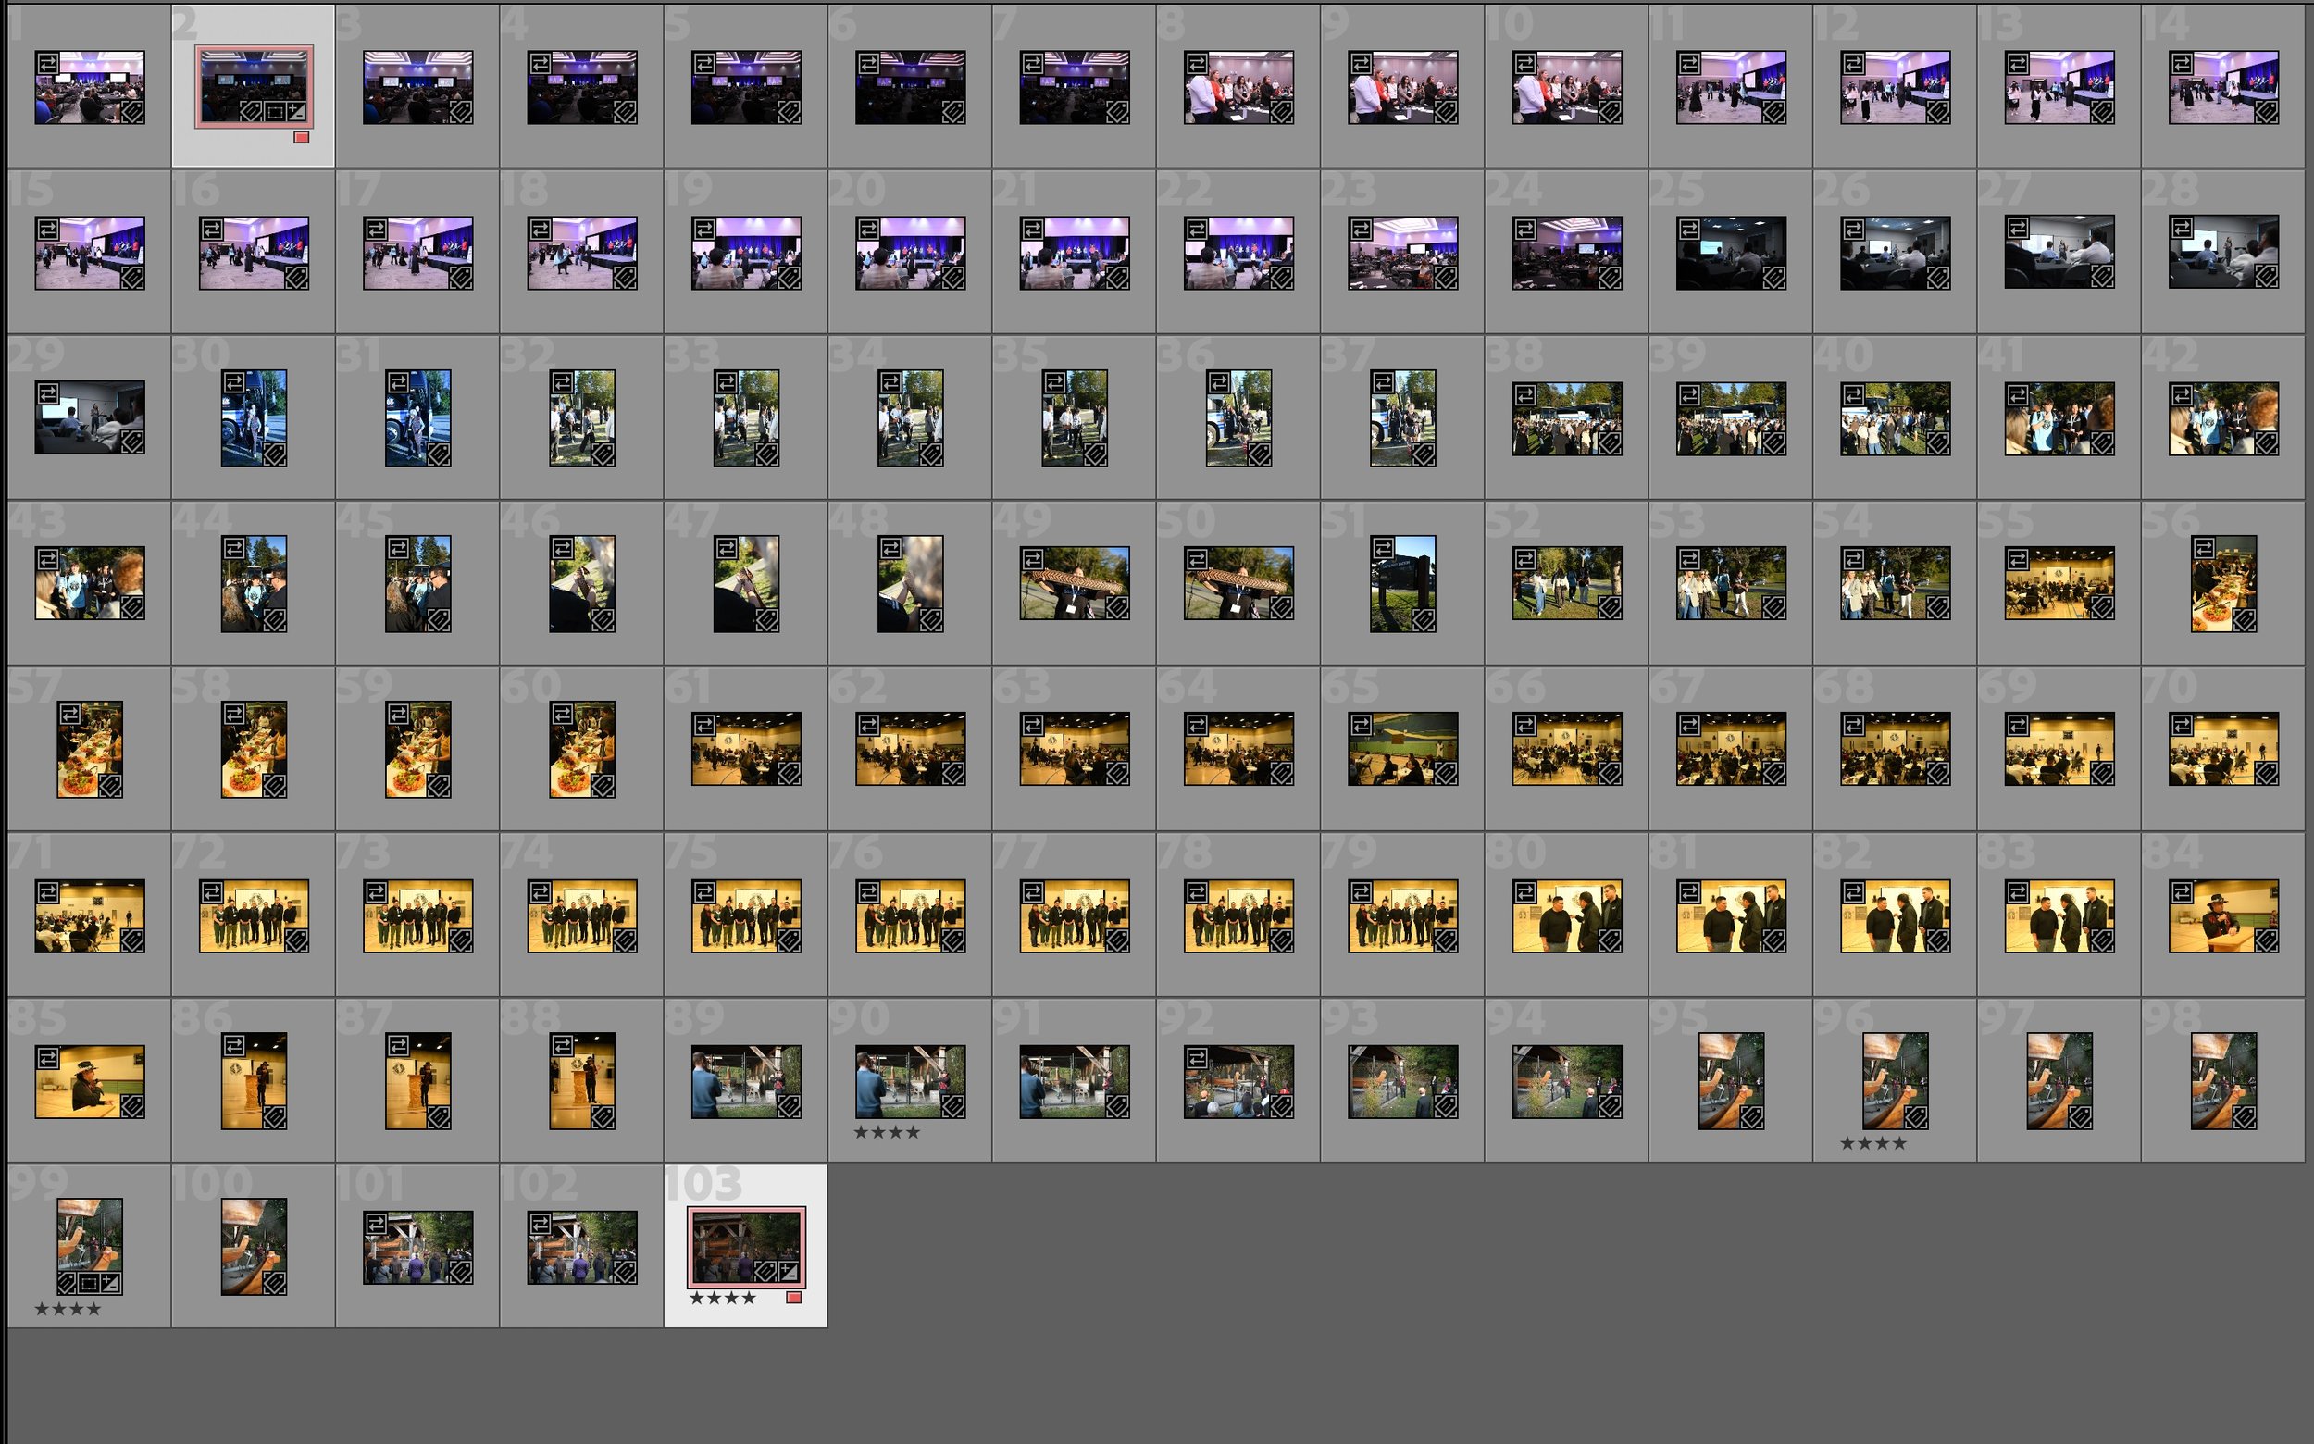Select thumbnail 46 of the close-up hand
The image size is (2314, 1444).
pos(582,583)
